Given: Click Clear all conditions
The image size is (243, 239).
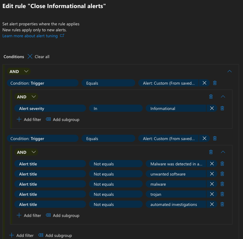Looking at the screenshot, I should (x=39, y=57).
